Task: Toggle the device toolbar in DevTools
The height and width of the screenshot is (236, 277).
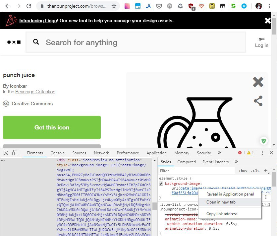Action: coord(15,153)
